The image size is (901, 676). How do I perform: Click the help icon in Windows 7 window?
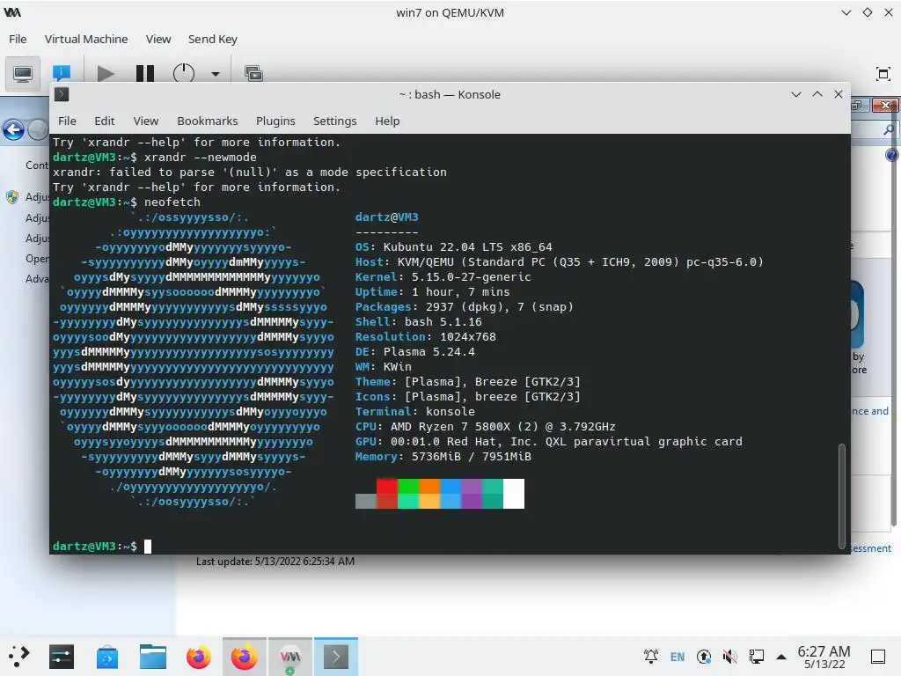coord(892,155)
